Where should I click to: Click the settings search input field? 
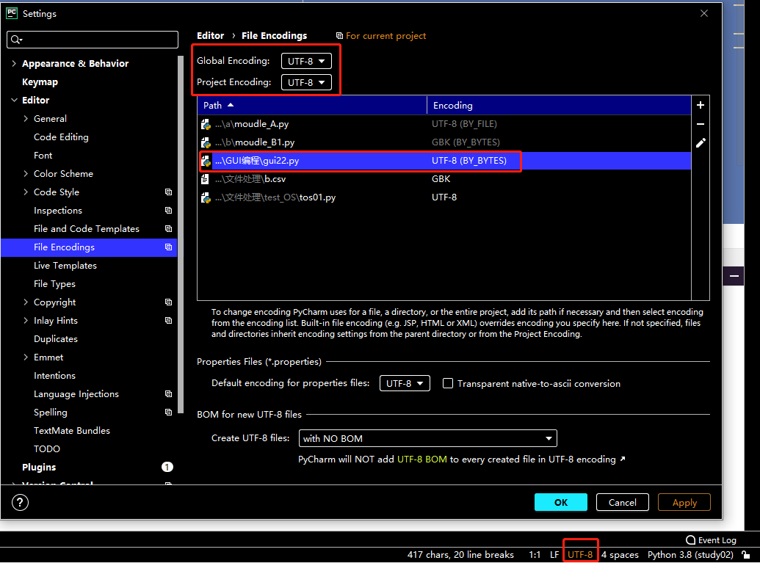click(x=93, y=40)
